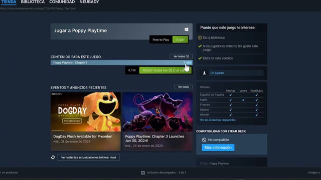Screen dimensions: 321x180
Task: Click Ver todos events button
Action: point(183,87)
